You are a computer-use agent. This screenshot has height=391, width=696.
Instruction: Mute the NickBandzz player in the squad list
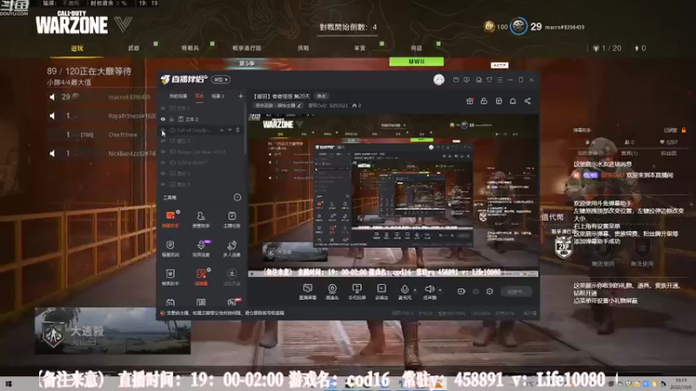[52, 154]
